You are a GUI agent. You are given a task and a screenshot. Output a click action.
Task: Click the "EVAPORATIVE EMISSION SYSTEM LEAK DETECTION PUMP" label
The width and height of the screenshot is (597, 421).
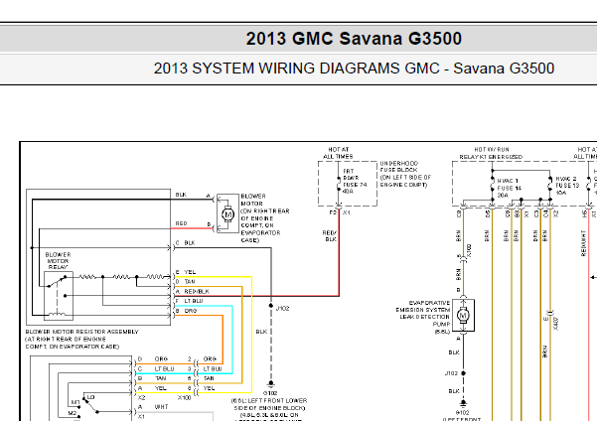(x=423, y=317)
